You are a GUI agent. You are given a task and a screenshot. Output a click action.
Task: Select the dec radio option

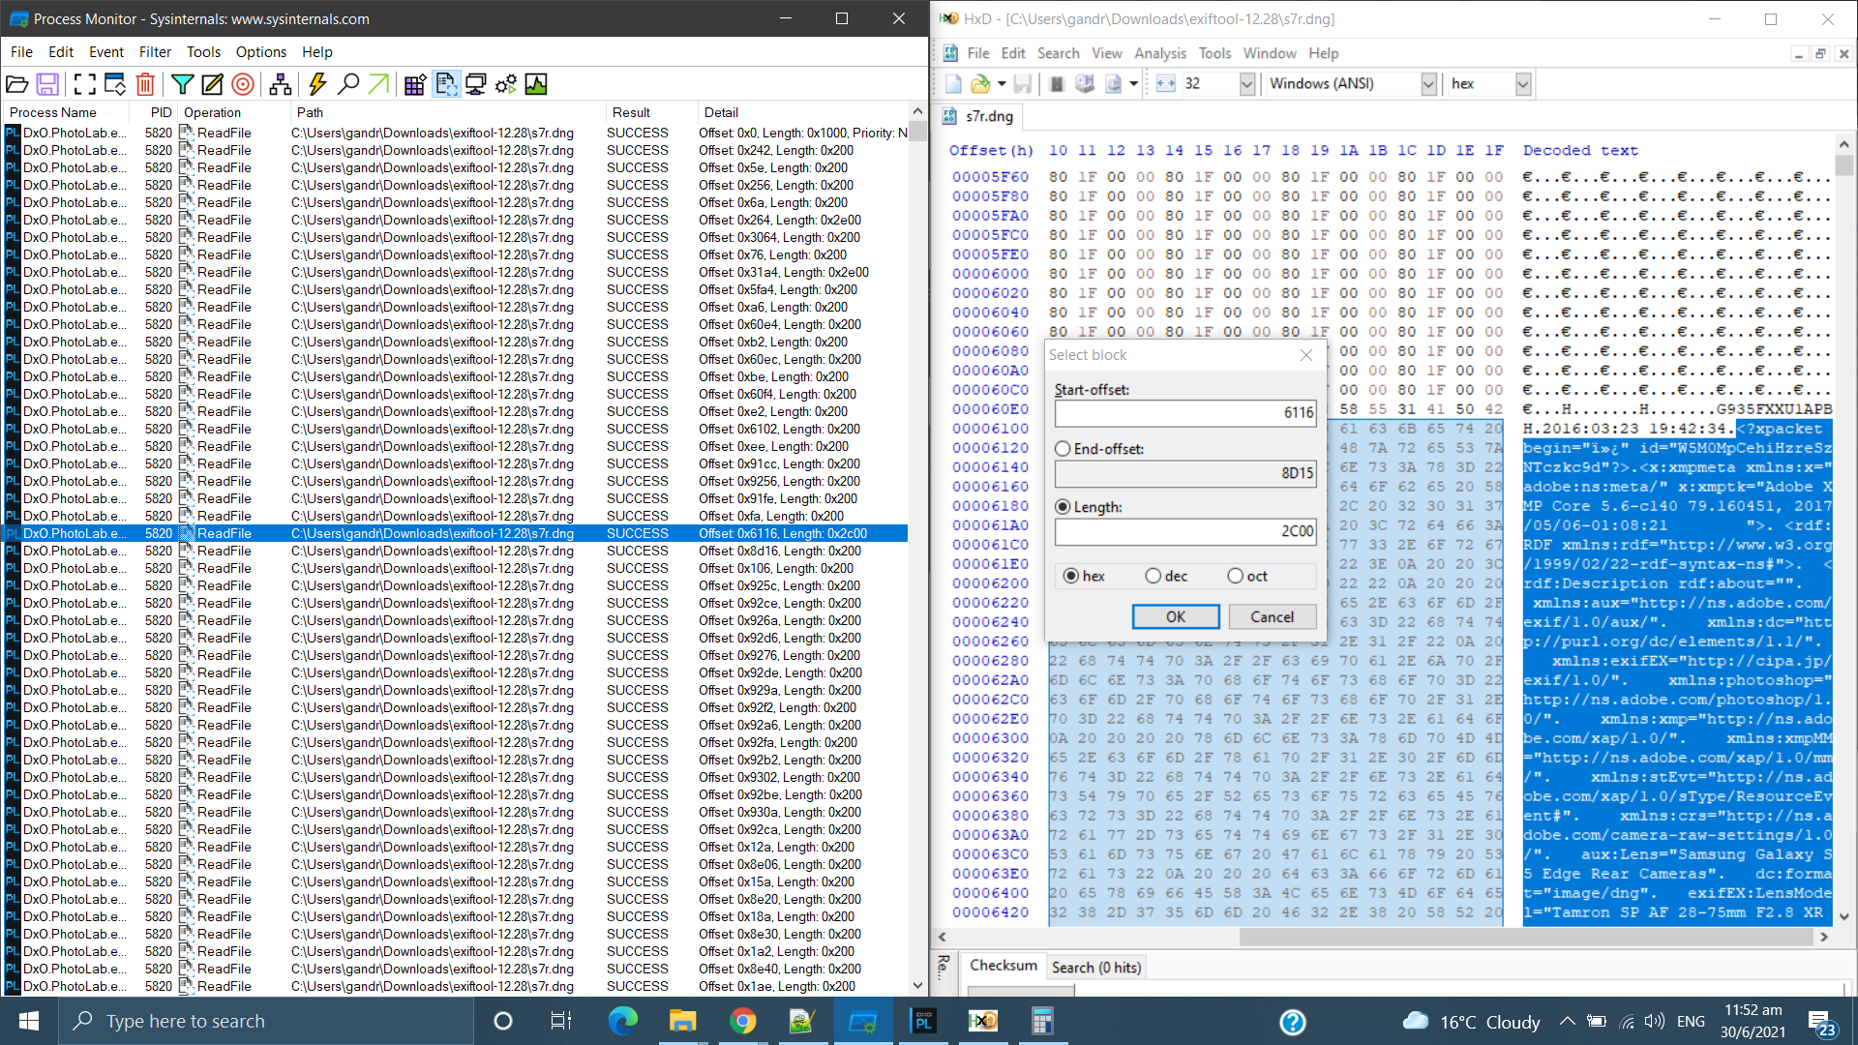coord(1153,576)
